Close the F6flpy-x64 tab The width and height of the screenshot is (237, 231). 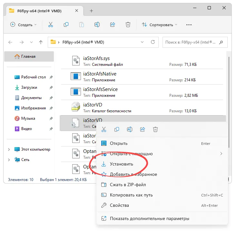(77, 11)
